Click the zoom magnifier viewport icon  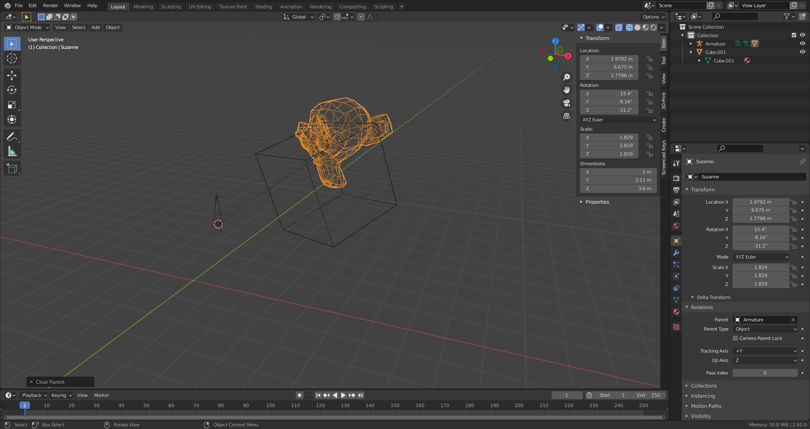pyautogui.click(x=567, y=77)
